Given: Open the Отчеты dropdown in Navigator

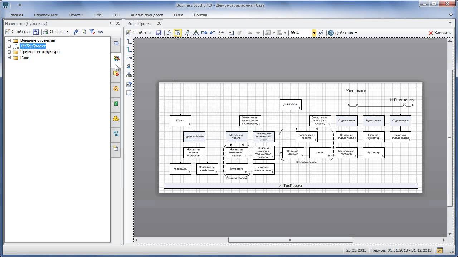Looking at the screenshot, I should pos(56,32).
